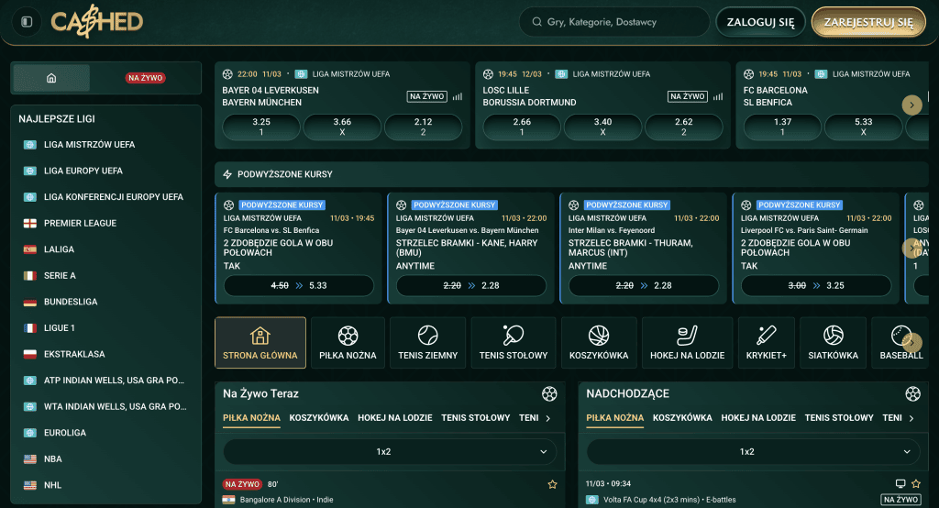
Task: Switch to Koszykówka tab in Nadchodzące
Action: 682,417
